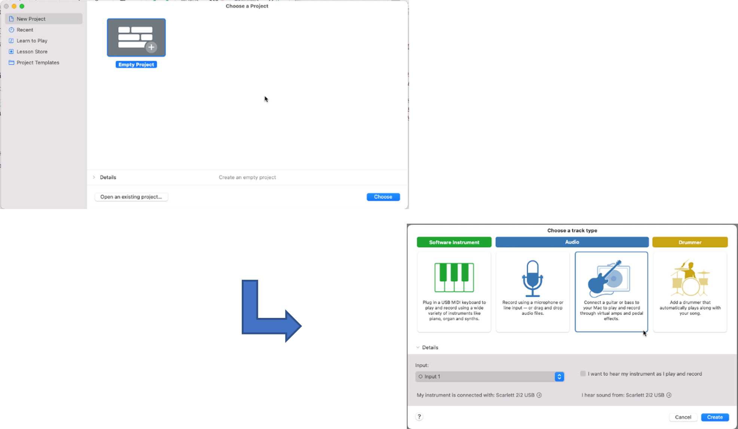Click Choose to open empty project
The width and height of the screenshot is (738, 429).
(383, 197)
